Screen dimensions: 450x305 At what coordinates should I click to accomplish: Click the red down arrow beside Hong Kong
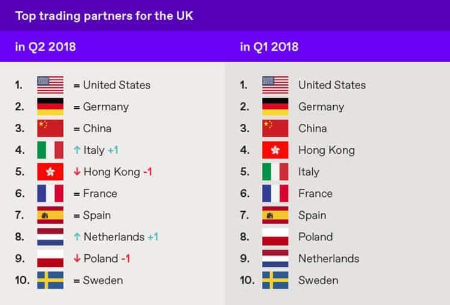pyautogui.click(x=77, y=172)
